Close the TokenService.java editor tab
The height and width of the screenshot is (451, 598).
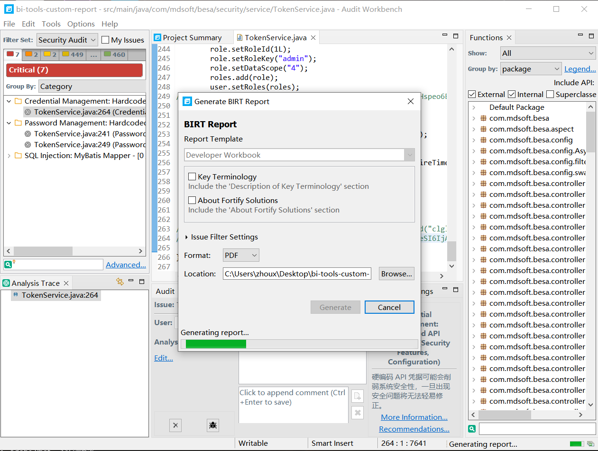(313, 37)
